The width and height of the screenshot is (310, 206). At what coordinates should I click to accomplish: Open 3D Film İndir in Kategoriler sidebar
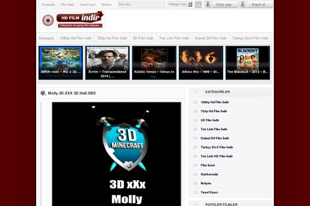(x=210, y=120)
